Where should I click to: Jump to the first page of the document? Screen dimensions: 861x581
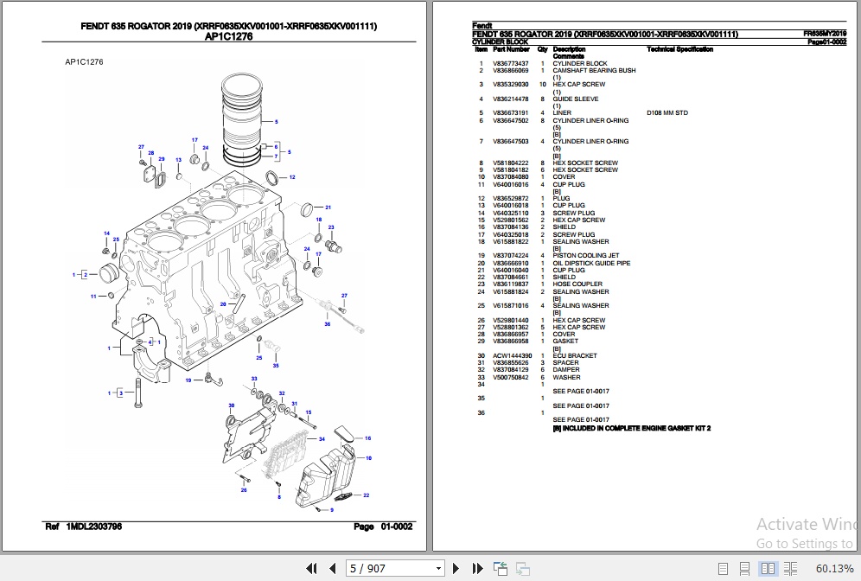(313, 568)
